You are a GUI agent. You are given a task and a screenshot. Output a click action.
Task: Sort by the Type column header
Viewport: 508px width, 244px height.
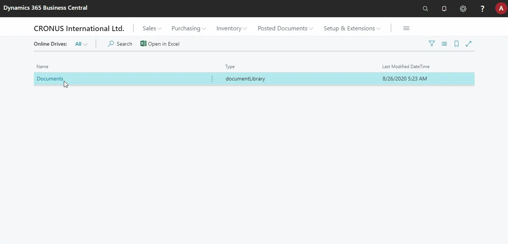(x=230, y=67)
